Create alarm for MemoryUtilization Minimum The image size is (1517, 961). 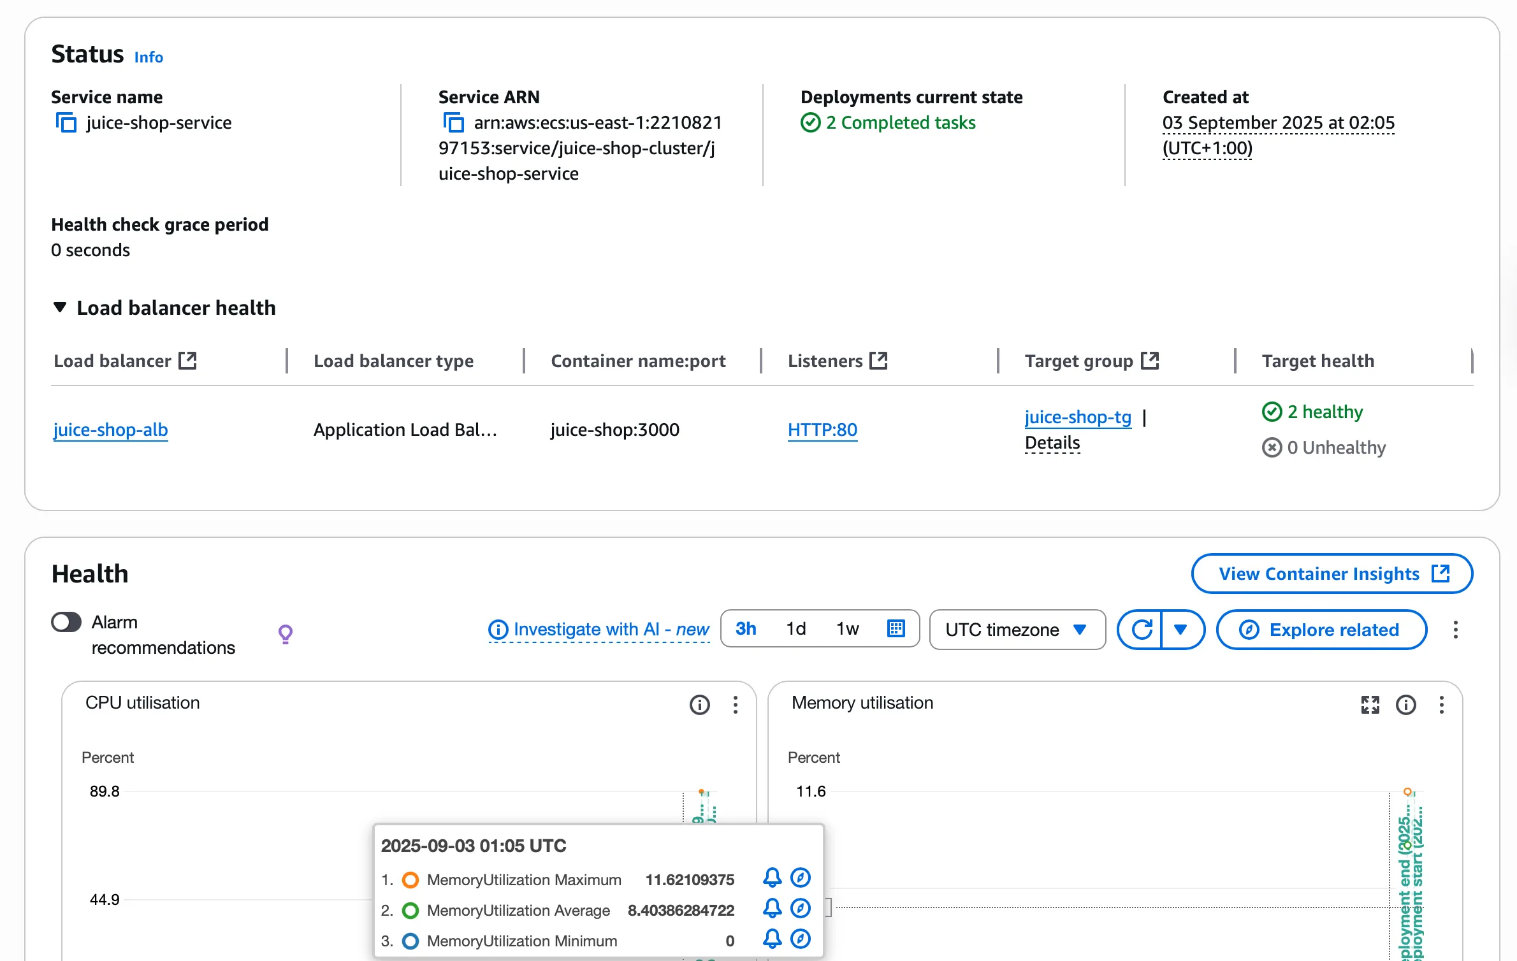(772, 939)
